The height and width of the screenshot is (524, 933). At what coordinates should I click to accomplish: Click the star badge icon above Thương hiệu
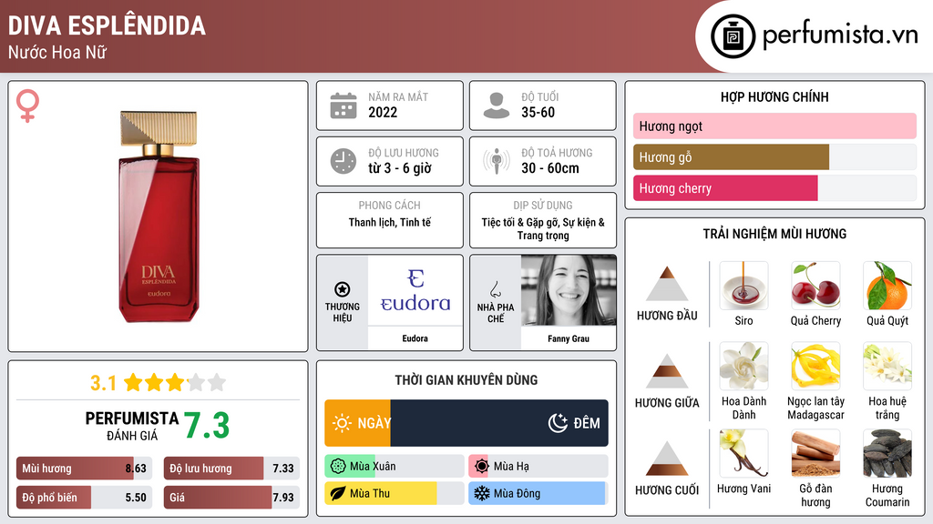point(343,289)
